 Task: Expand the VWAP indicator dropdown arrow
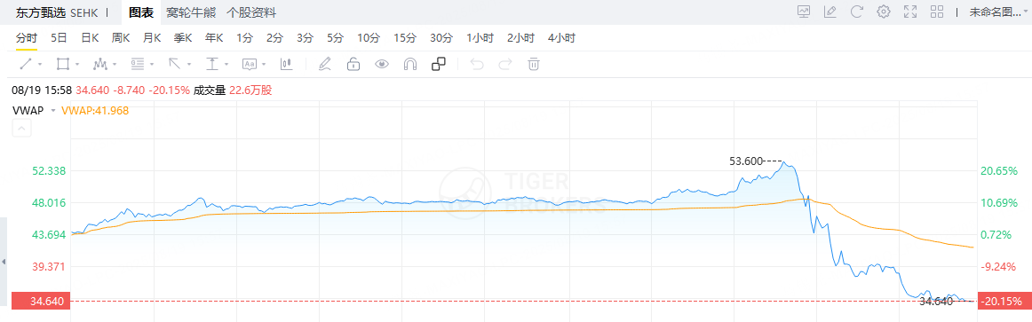point(53,110)
